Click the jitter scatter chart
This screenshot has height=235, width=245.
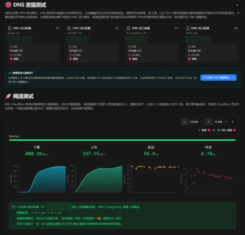[211, 179]
